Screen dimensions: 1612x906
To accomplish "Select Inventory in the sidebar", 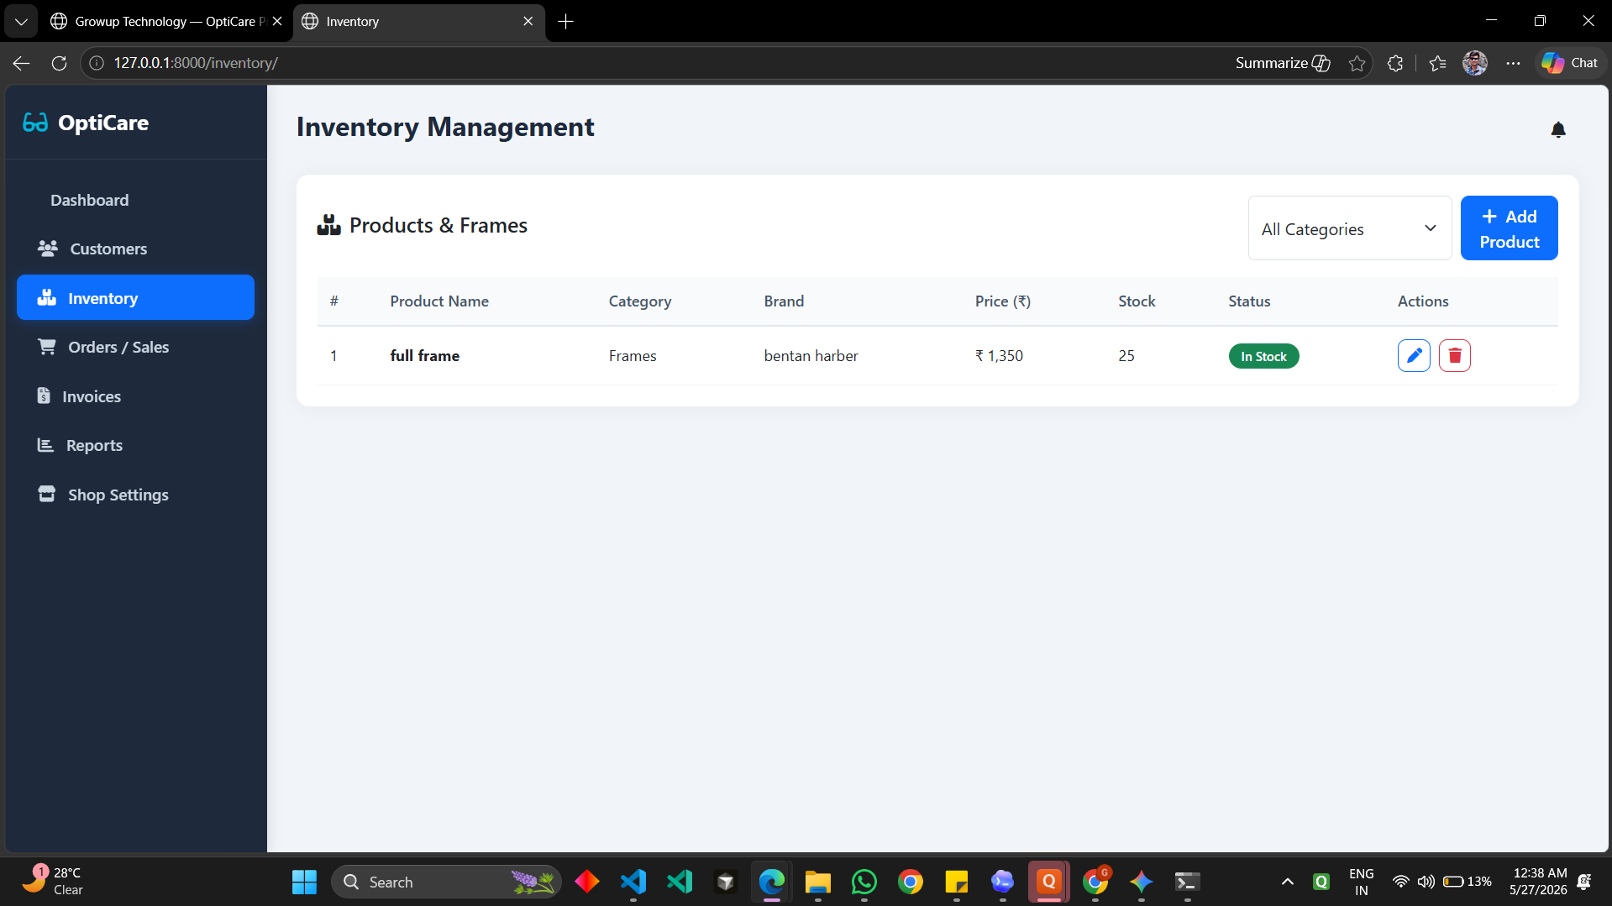I will click(135, 297).
